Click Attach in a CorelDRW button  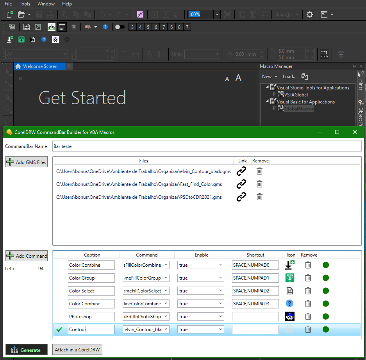(77, 349)
